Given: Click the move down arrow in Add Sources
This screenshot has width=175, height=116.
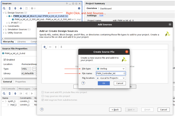Looking at the screenshot, I should pos(61,47).
